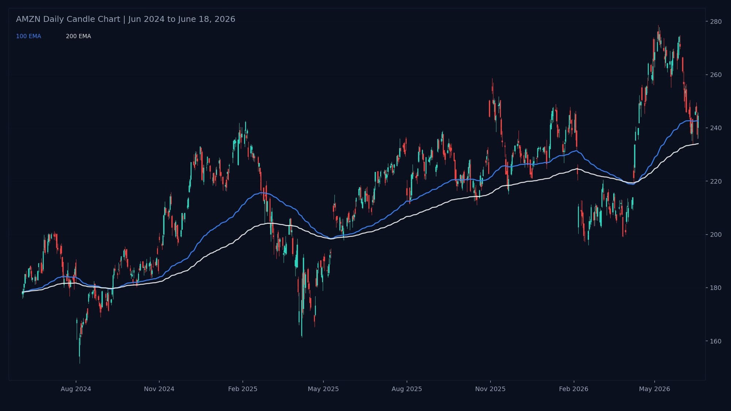Click the 200 price axis label
Viewport: 731px width, 411px height.
pos(716,235)
